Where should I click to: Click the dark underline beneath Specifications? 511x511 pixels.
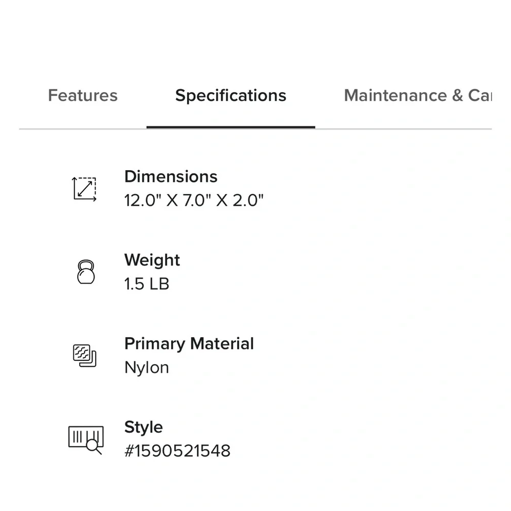[x=231, y=127]
